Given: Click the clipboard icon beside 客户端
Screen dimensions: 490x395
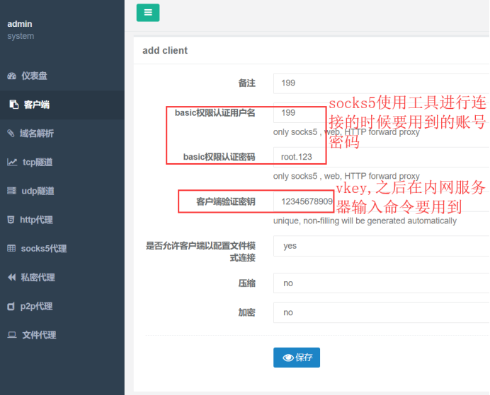Looking at the screenshot, I should [x=13, y=105].
